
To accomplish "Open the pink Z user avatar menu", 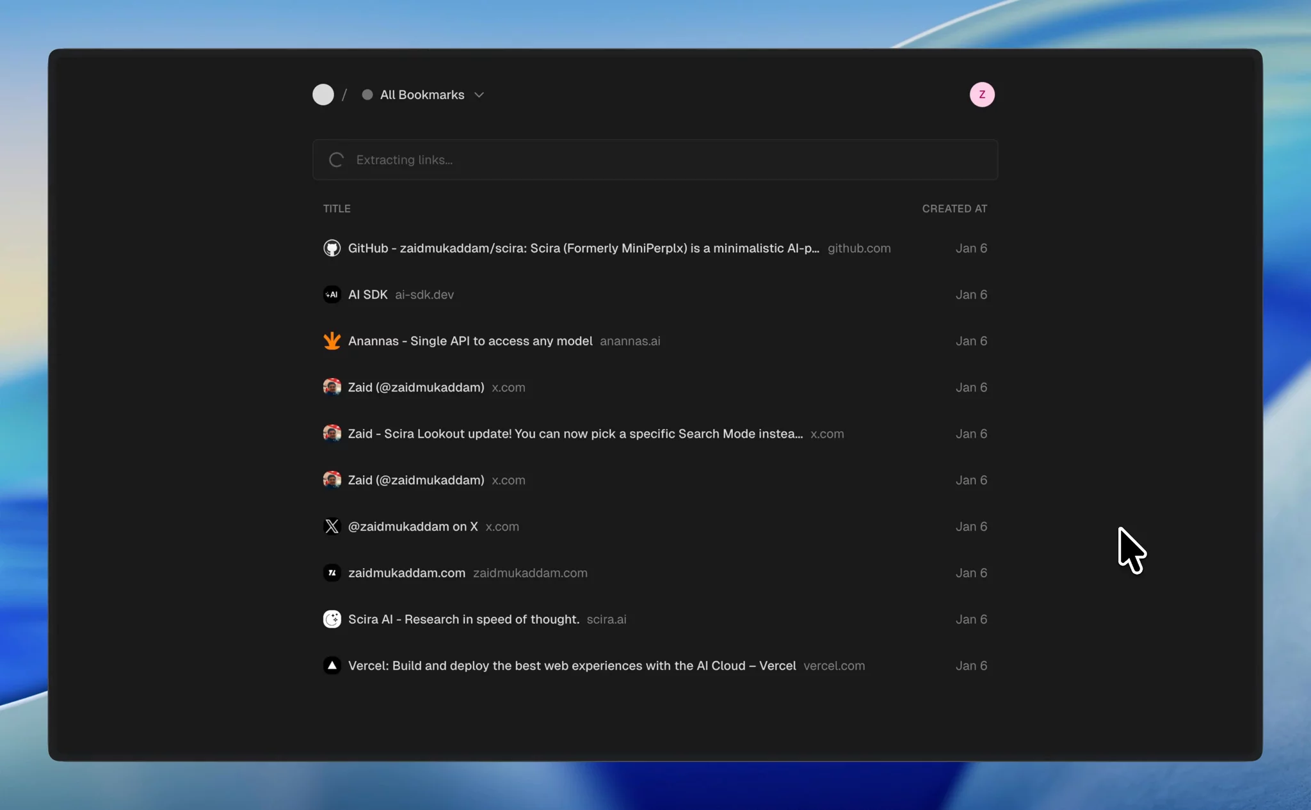I will [982, 95].
